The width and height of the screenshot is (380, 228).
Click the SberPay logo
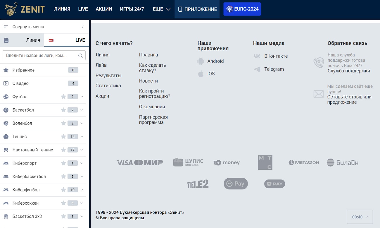click(x=236, y=184)
